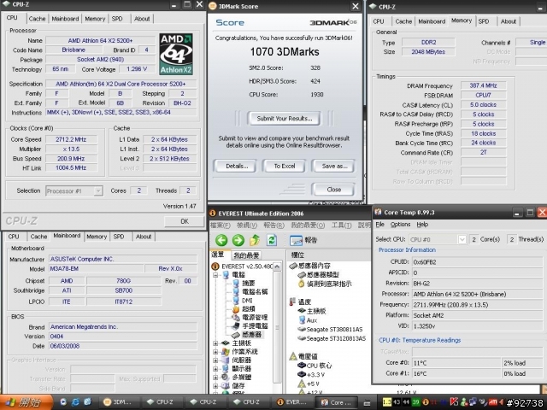Image resolution: width=547 pixels, height=410 pixels.
Task: Click the M3A78-EM model field
Action: click(x=96, y=268)
